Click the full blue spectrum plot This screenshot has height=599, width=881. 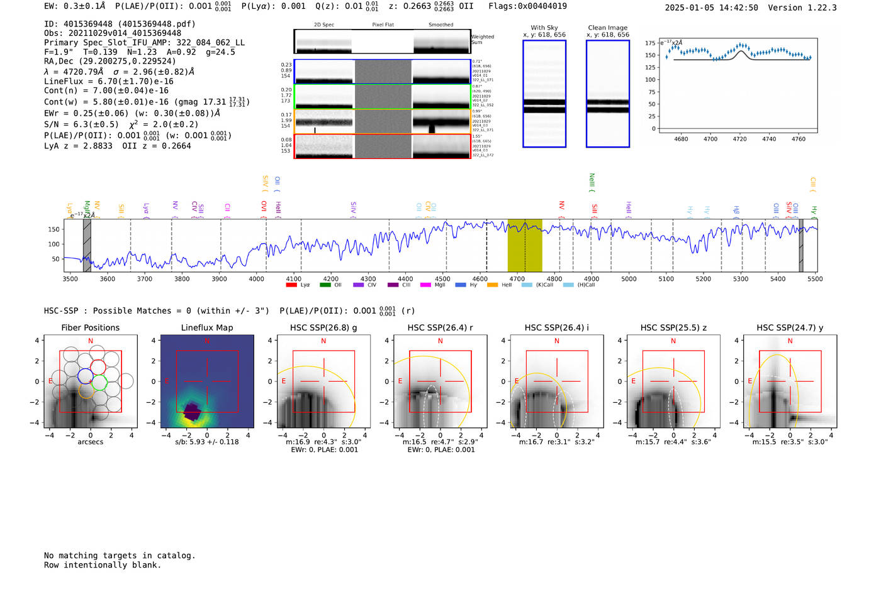[441, 245]
